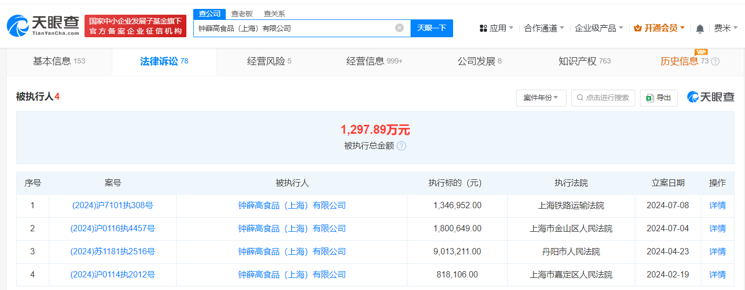745x290 pixels.
Task: Open the 费米 user menu
Action: (x=726, y=28)
